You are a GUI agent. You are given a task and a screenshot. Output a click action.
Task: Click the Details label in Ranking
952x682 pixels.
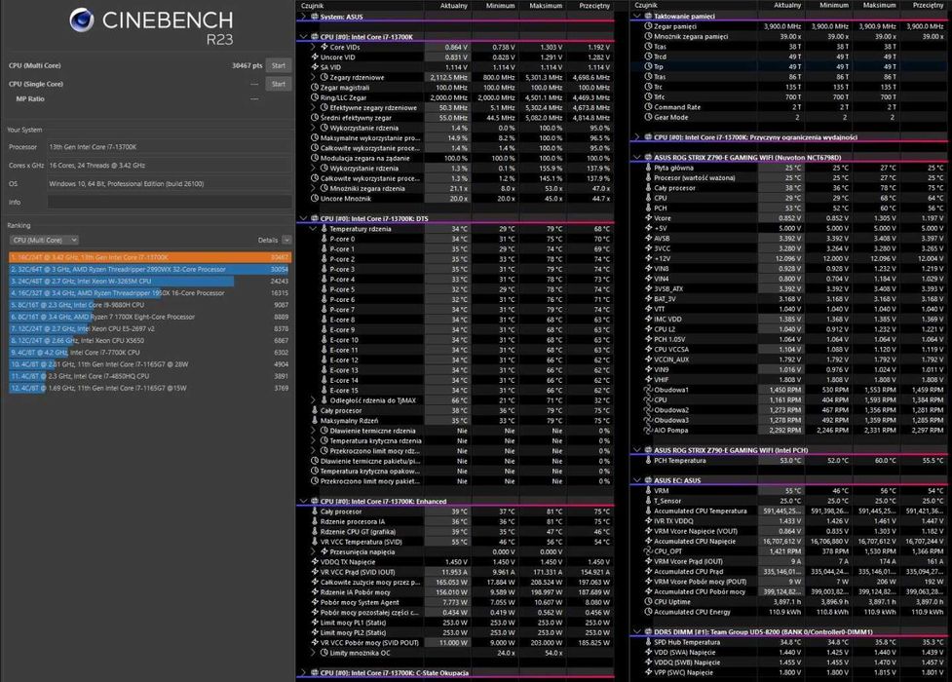(x=268, y=240)
